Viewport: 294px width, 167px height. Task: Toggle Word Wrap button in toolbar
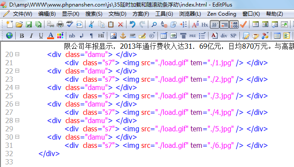click(x=215, y=24)
